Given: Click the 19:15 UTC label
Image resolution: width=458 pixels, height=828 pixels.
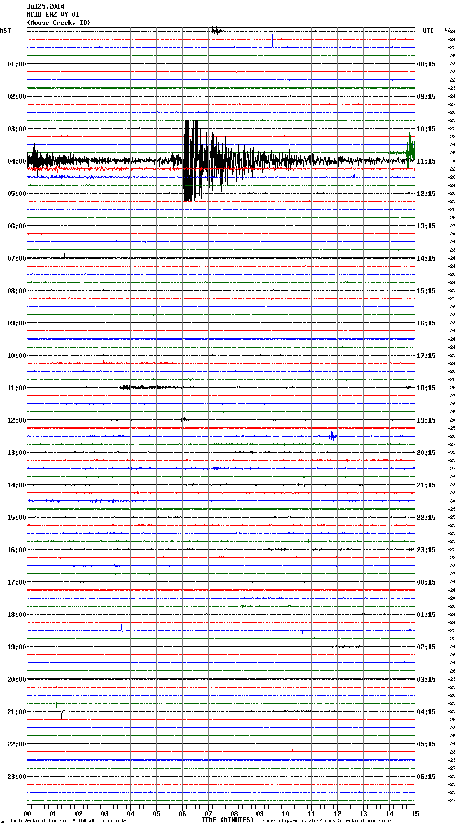Looking at the screenshot, I should click(426, 420).
